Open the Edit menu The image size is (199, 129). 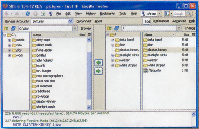click(x=68, y=14)
